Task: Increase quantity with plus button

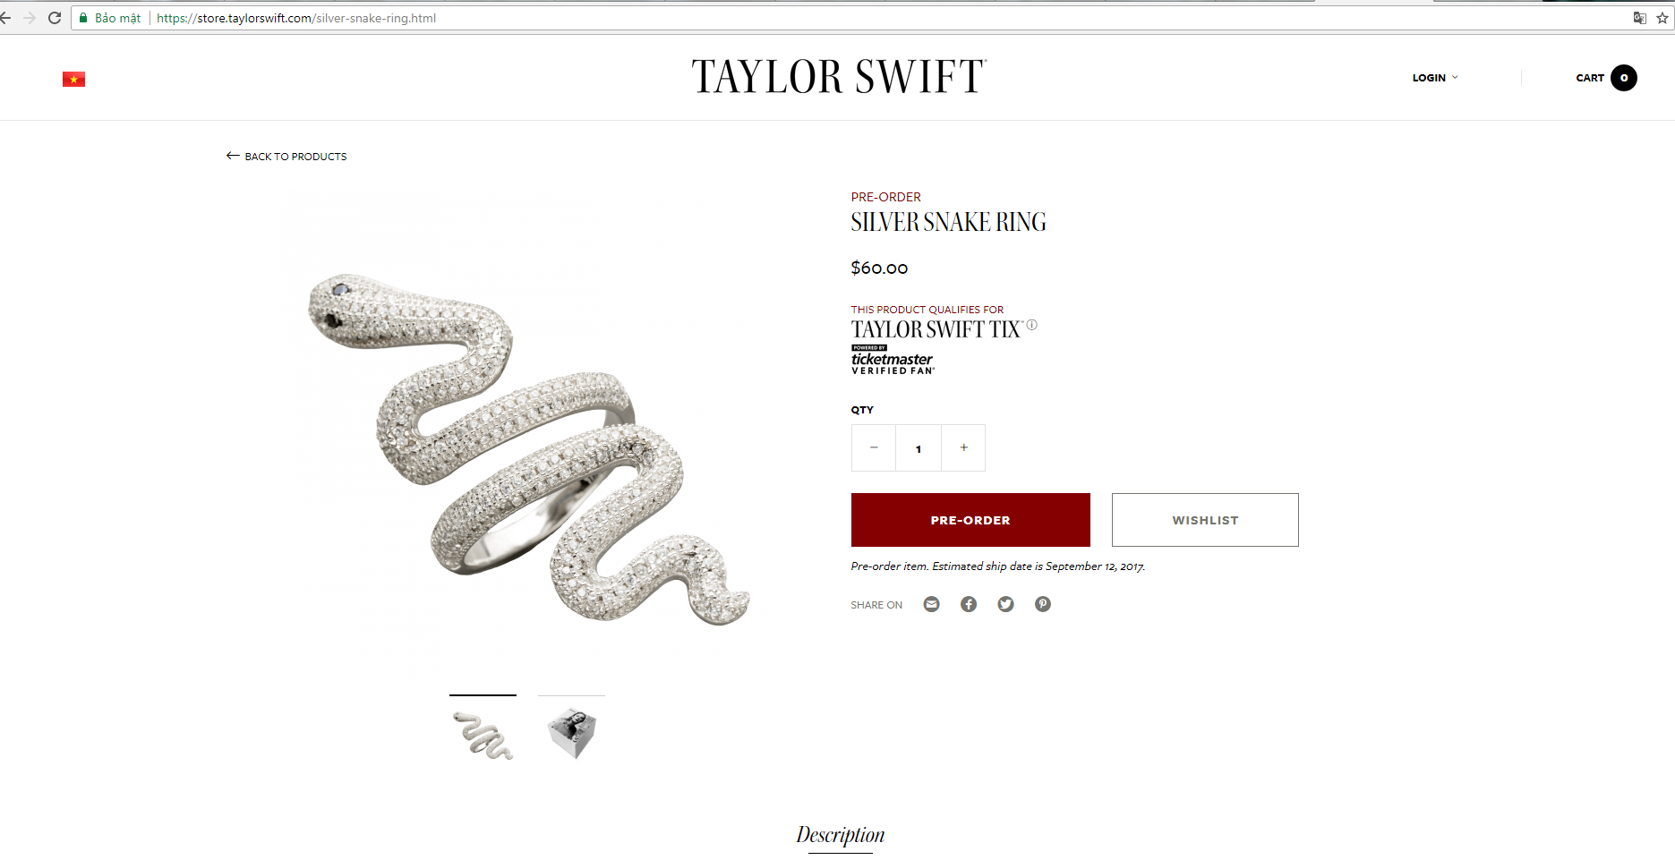Action: (963, 447)
